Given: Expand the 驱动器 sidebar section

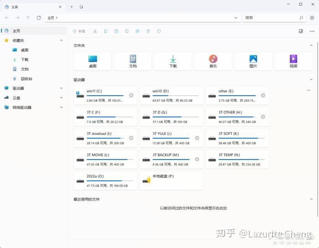Looking at the screenshot, I should coord(61,88).
